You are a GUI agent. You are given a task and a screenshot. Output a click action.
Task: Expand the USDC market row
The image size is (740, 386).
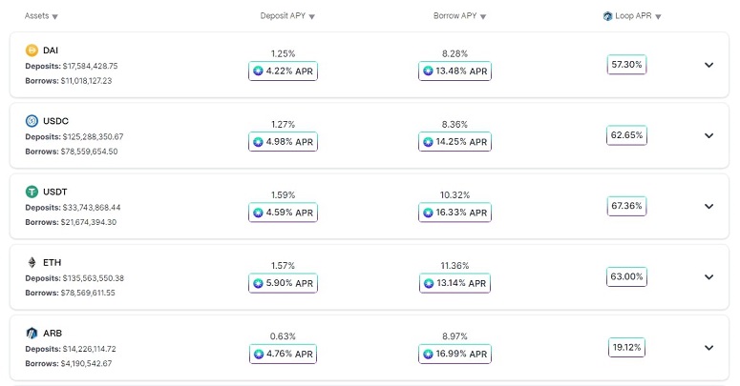(x=708, y=135)
